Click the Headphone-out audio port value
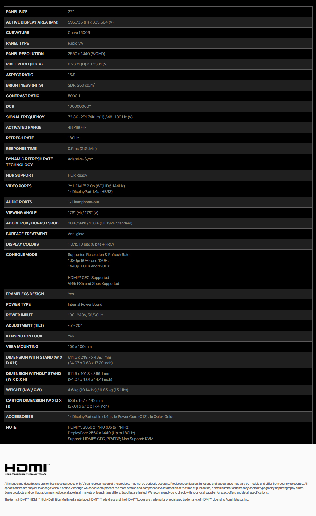The width and height of the screenshot is (316, 516). pyautogui.click(x=83, y=202)
